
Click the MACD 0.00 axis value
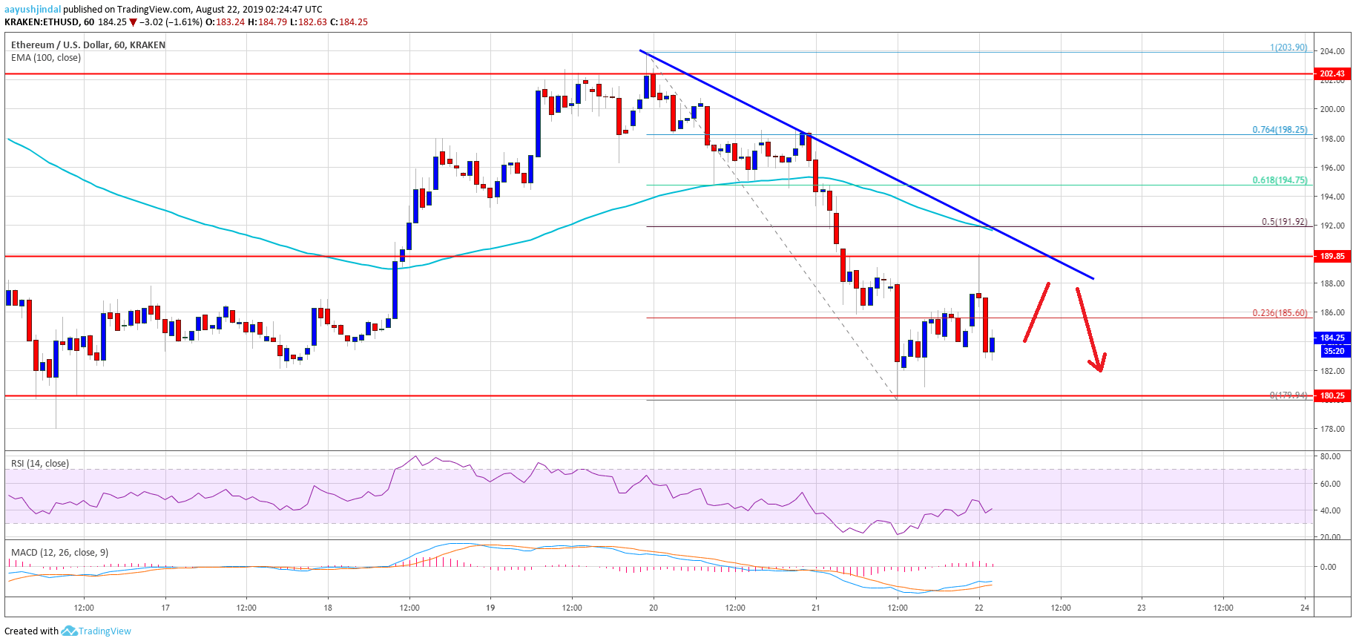click(1328, 567)
